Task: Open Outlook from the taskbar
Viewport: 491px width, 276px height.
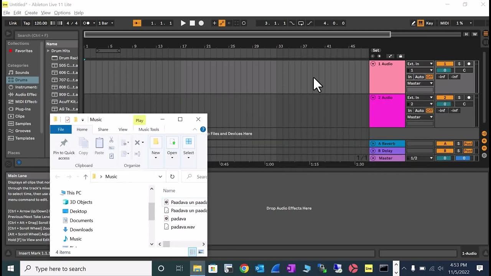Action: pyautogui.click(x=260, y=268)
